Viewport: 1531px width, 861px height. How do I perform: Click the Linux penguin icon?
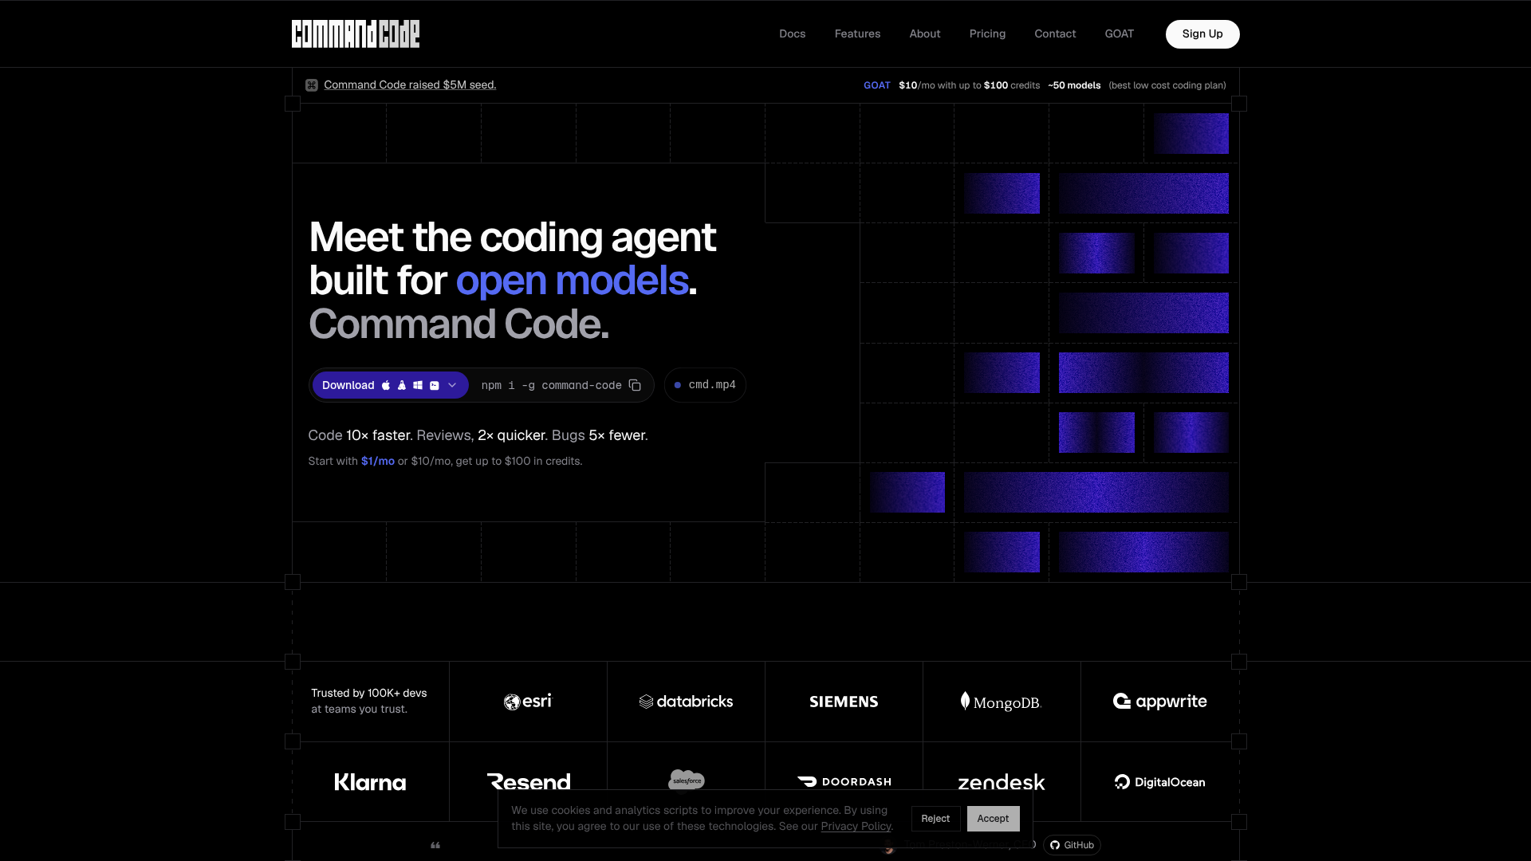pyautogui.click(x=402, y=385)
